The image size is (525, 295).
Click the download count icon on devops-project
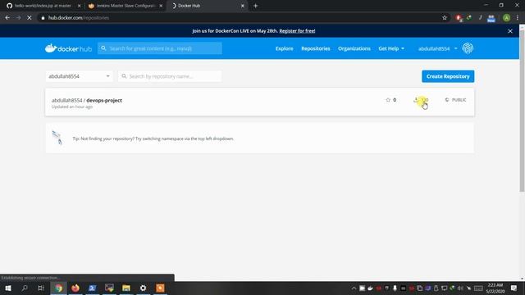416,100
